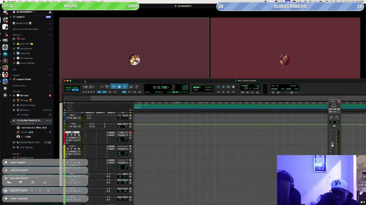Toggle the blue Grid edit mode
Image resolution: width=366 pixels, height=205 pixels.
pyautogui.click(x=75, y=90)
